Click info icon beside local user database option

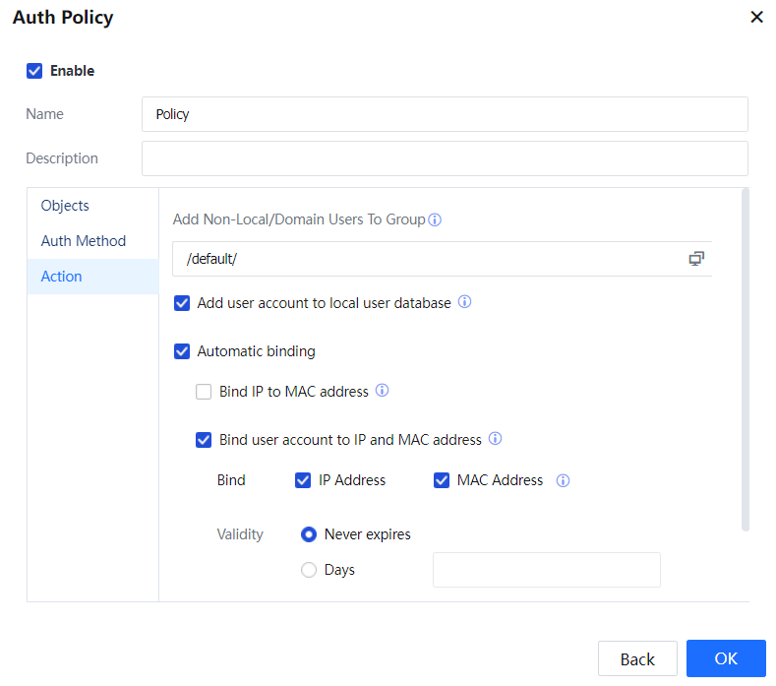[465, 302]
